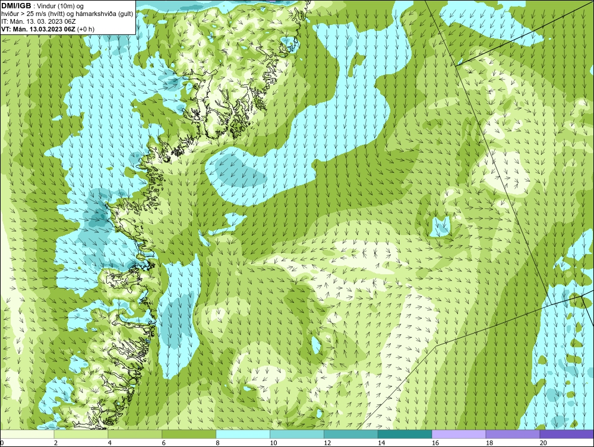Click the 'DMI/IGB' title text
This screenshot has width=594, height=447.
(16, 6)
